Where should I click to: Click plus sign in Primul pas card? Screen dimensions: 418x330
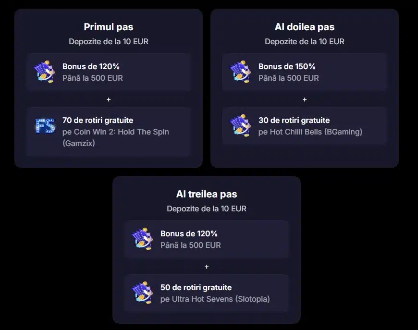109,99
